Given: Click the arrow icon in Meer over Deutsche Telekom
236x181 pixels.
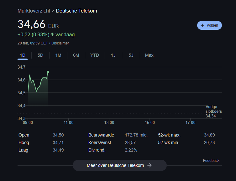Looking at the screenshot, I should pyautogui.click(x=149, y=165).
